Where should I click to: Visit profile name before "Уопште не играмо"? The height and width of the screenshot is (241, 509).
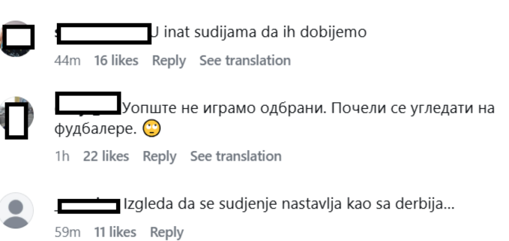click(x=88, y=104)
